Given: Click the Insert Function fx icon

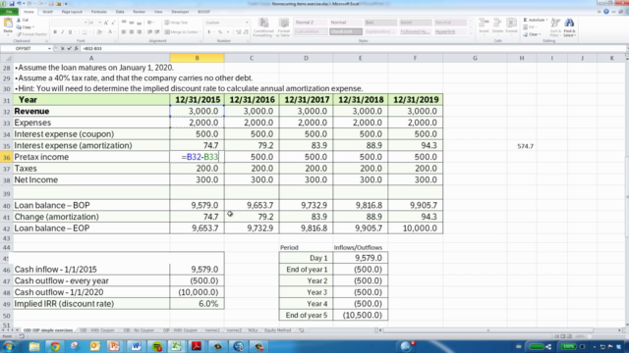Looking at the screenshot, I should pos(76,48).
